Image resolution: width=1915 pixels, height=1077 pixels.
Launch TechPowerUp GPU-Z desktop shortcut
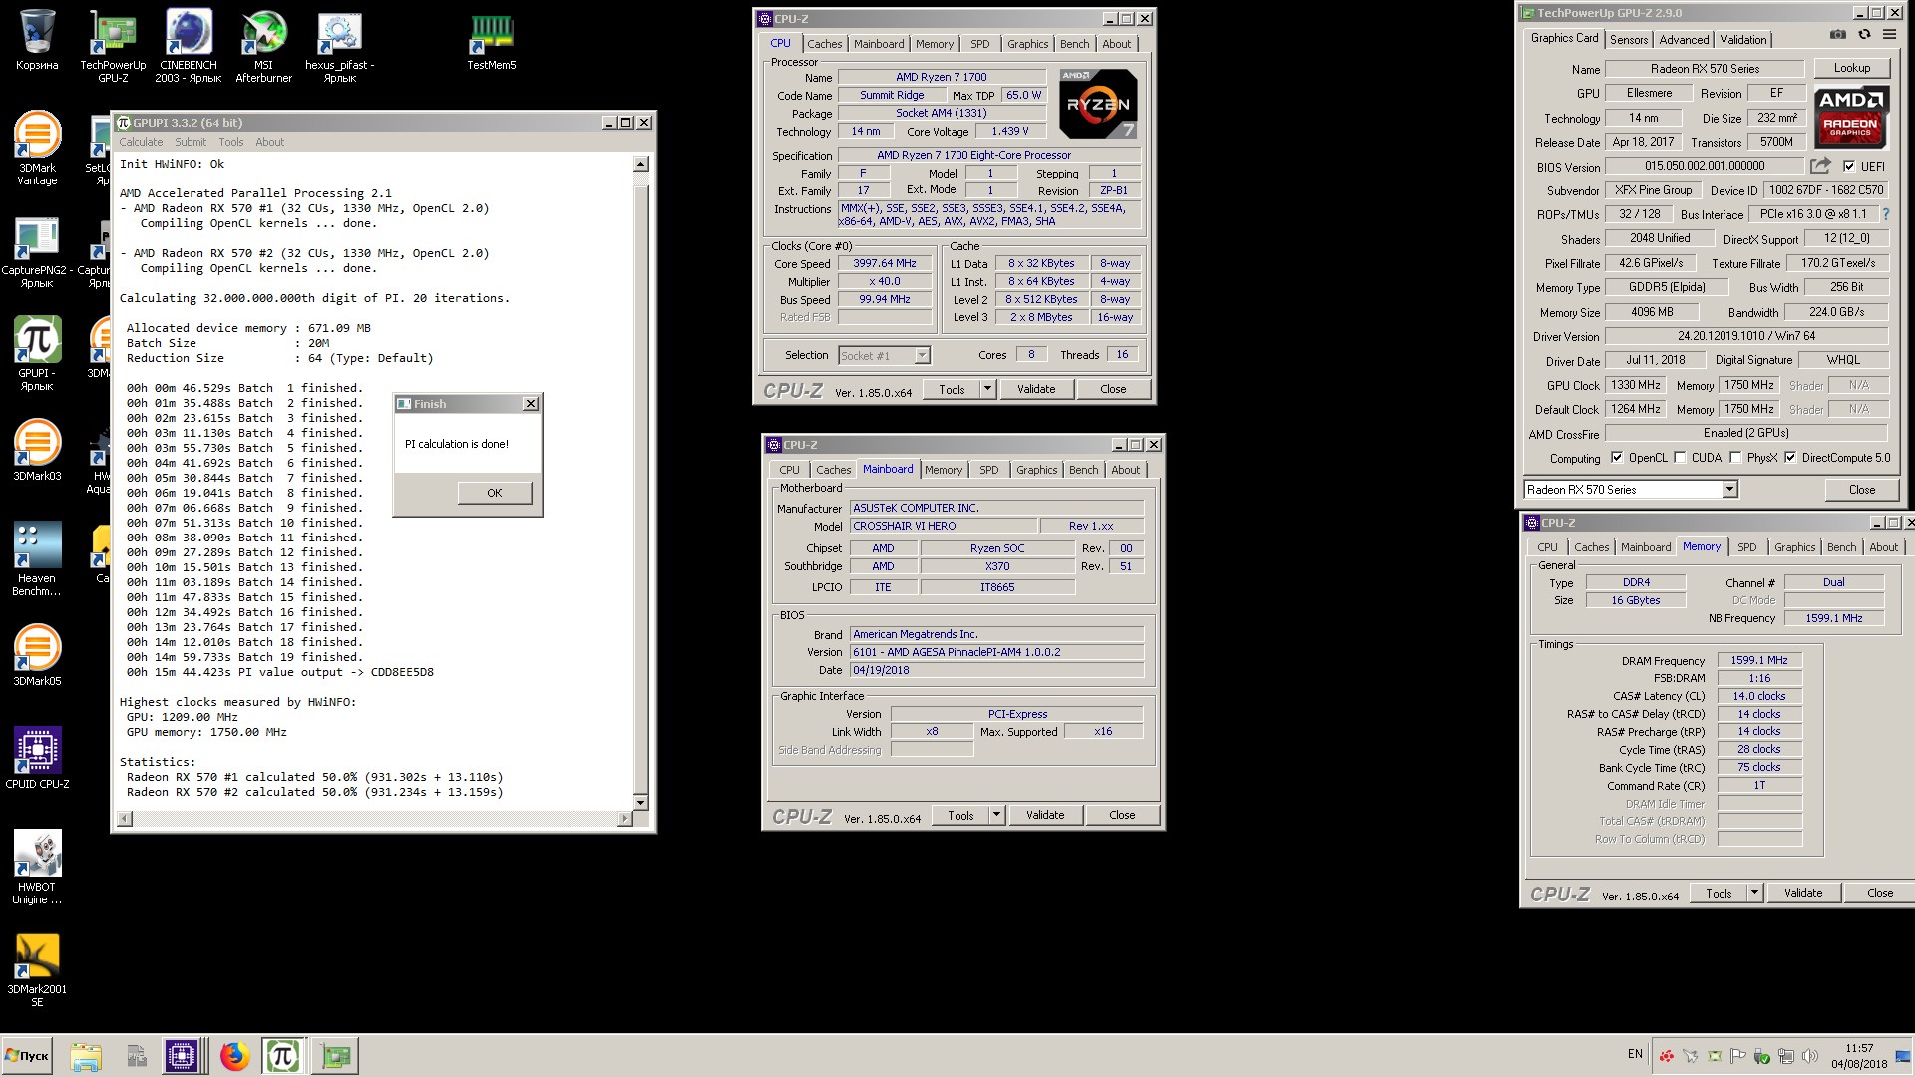click(113, 46)
